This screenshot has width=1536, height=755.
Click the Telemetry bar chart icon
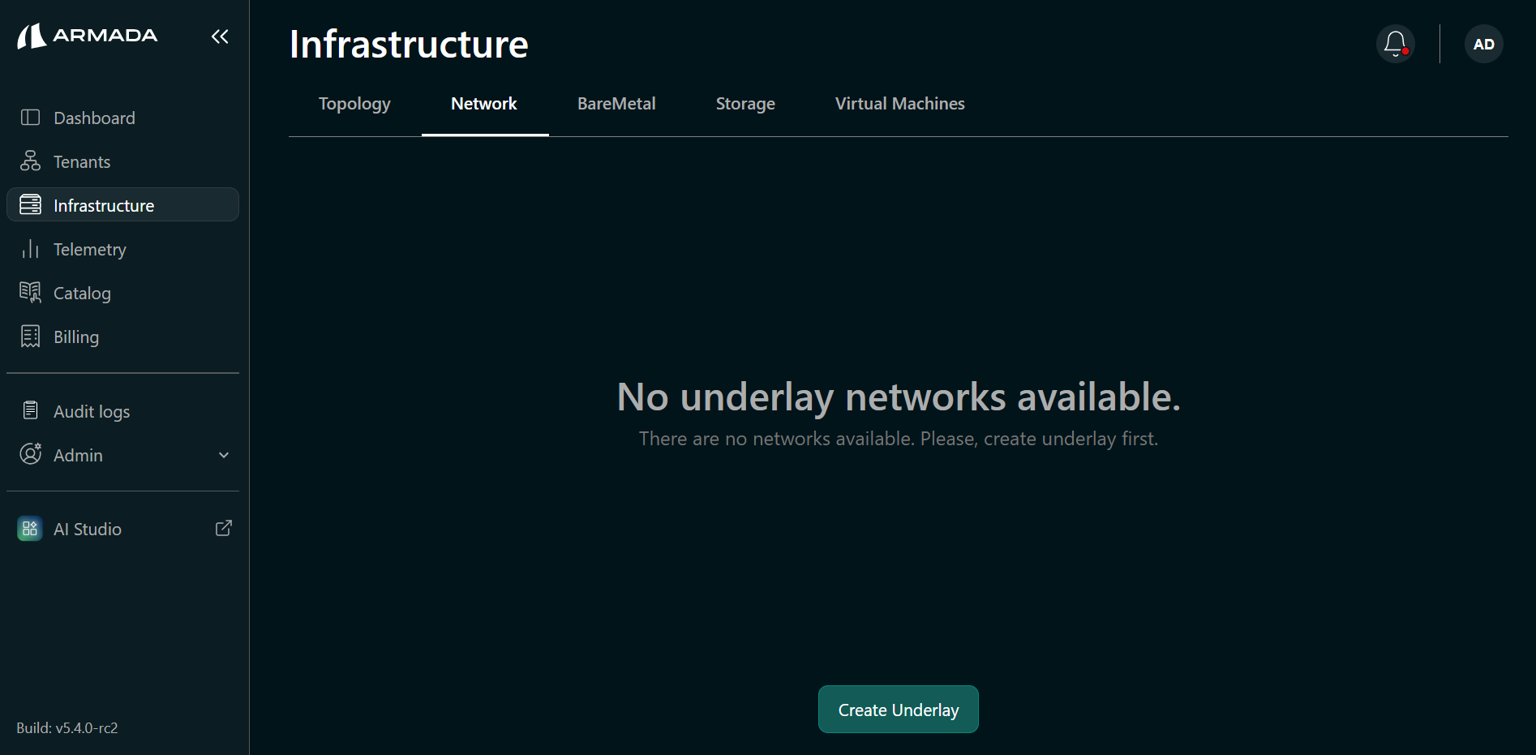tap(30, 249)
